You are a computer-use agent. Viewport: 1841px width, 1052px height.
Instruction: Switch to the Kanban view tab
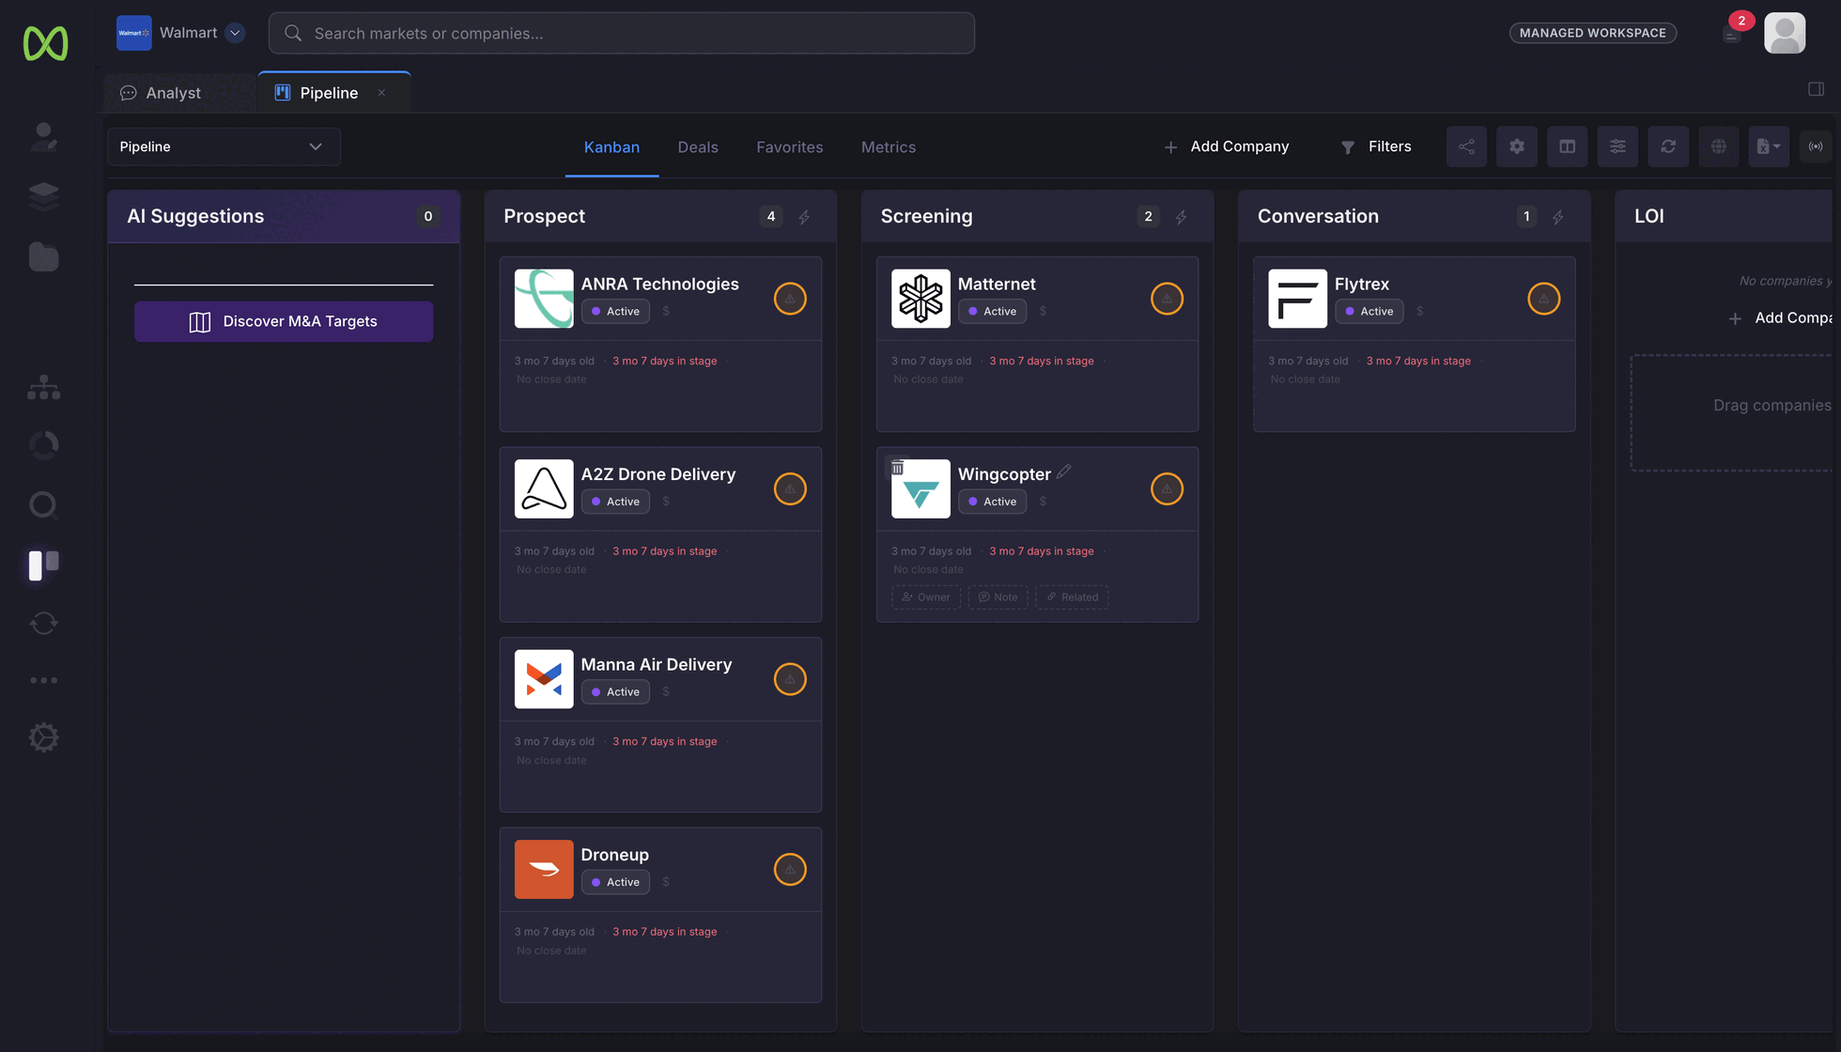pos(611,147)
